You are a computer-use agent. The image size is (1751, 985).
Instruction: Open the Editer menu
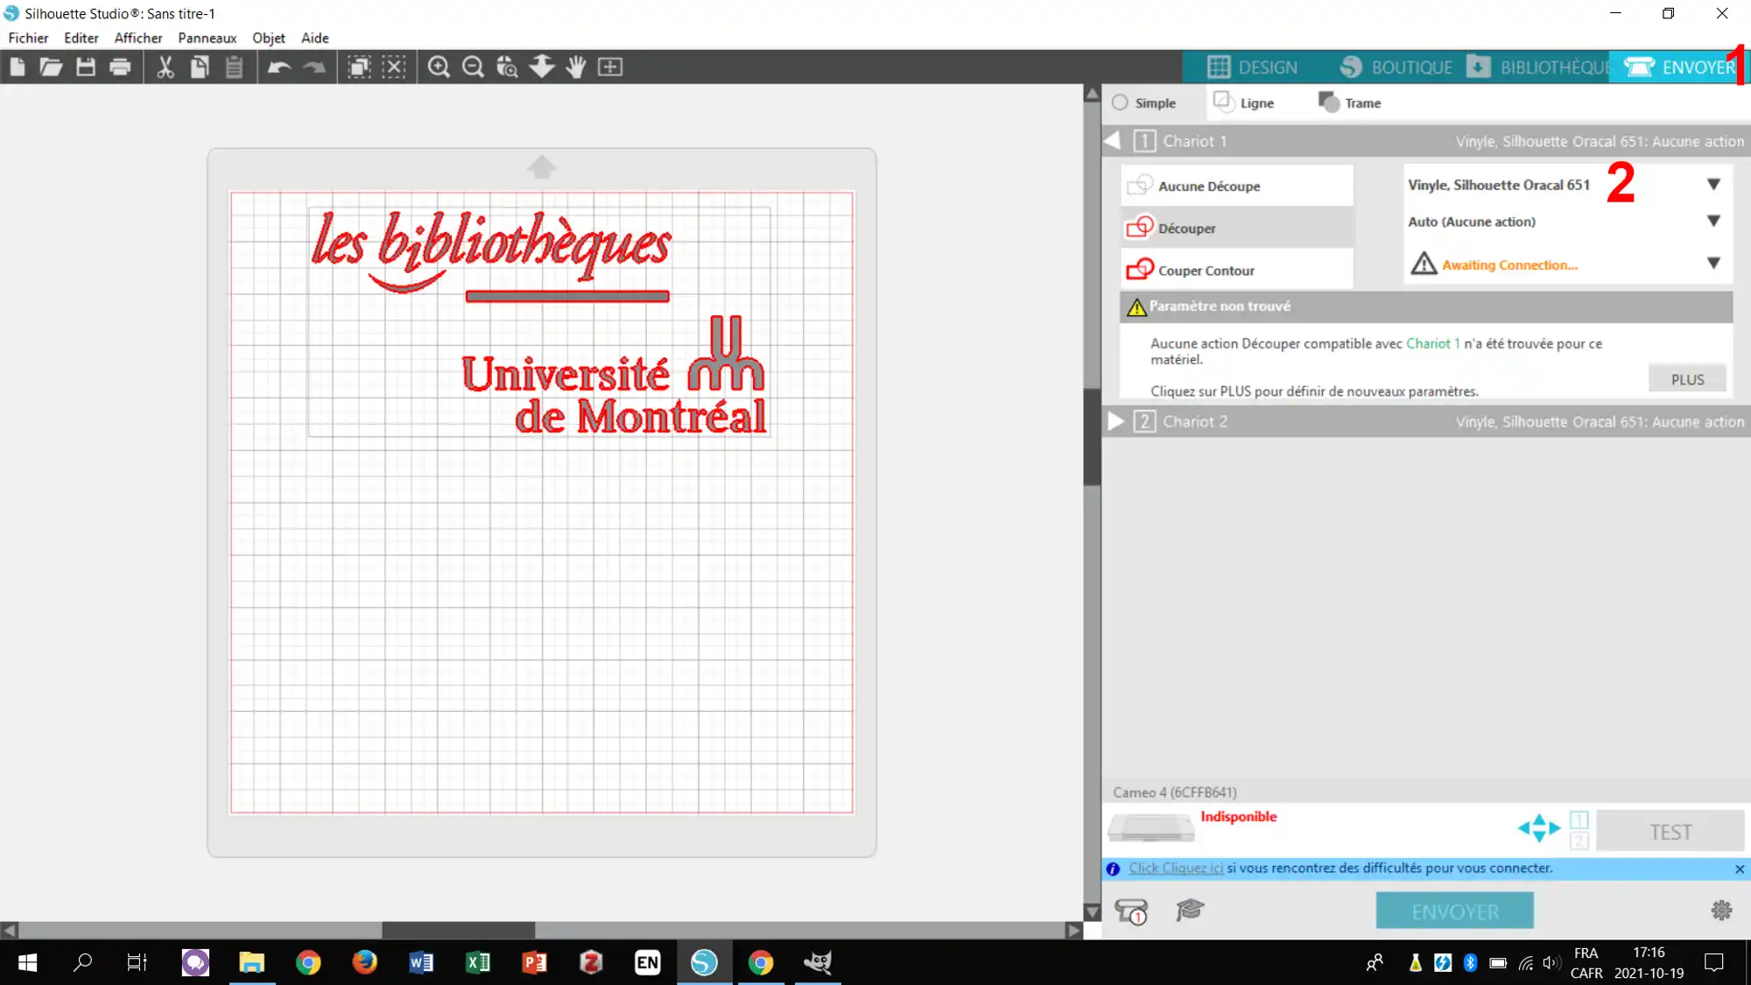pos(81,38)
